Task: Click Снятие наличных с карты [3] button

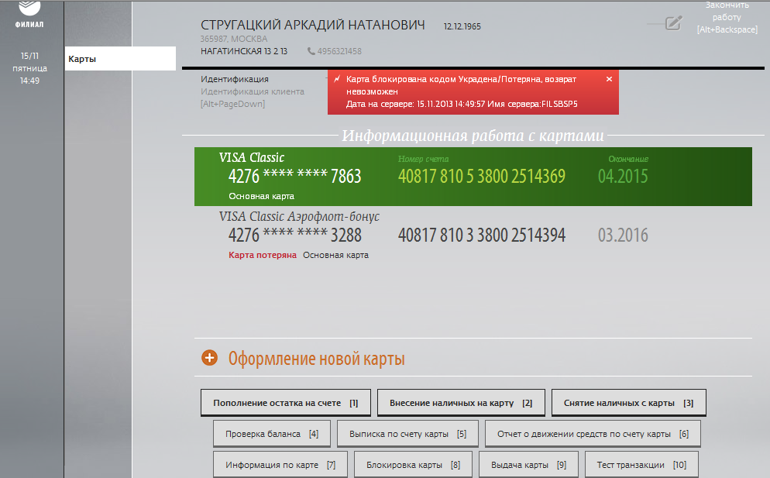Action: (628, 403)
